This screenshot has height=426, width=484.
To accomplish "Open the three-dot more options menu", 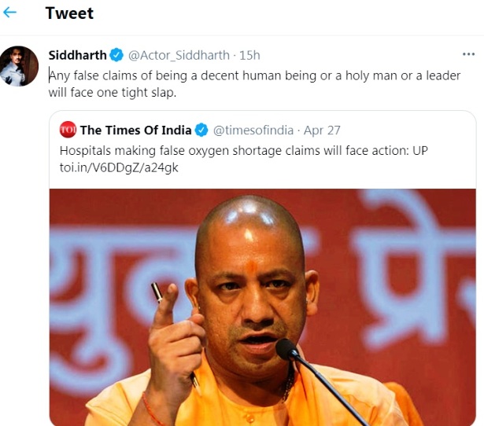I will pos(468,55).
